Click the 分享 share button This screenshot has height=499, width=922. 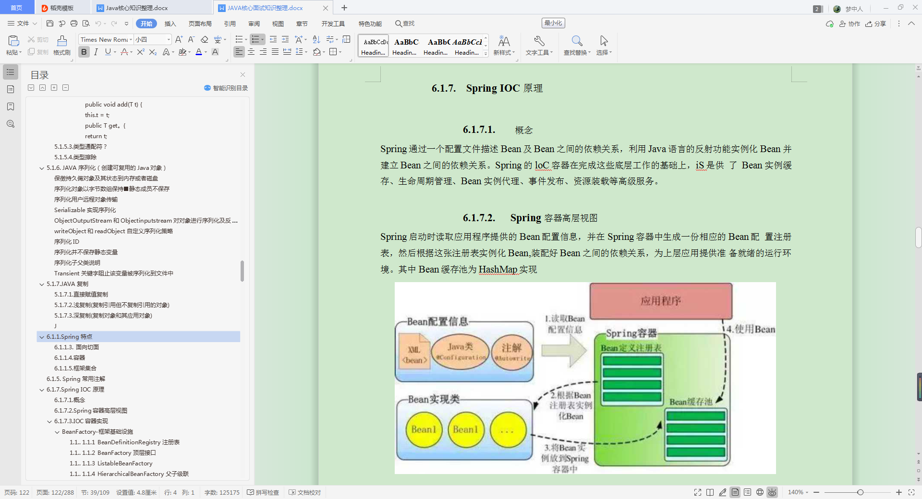point(876,24)
